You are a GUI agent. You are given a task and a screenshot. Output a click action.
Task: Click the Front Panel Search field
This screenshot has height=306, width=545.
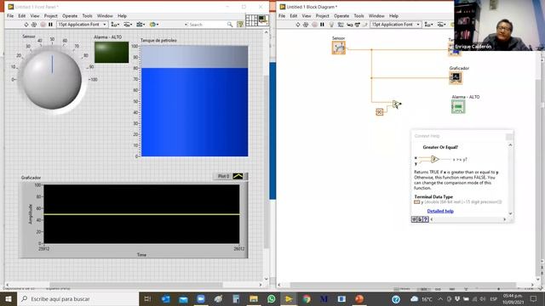(x=207, y=25)
